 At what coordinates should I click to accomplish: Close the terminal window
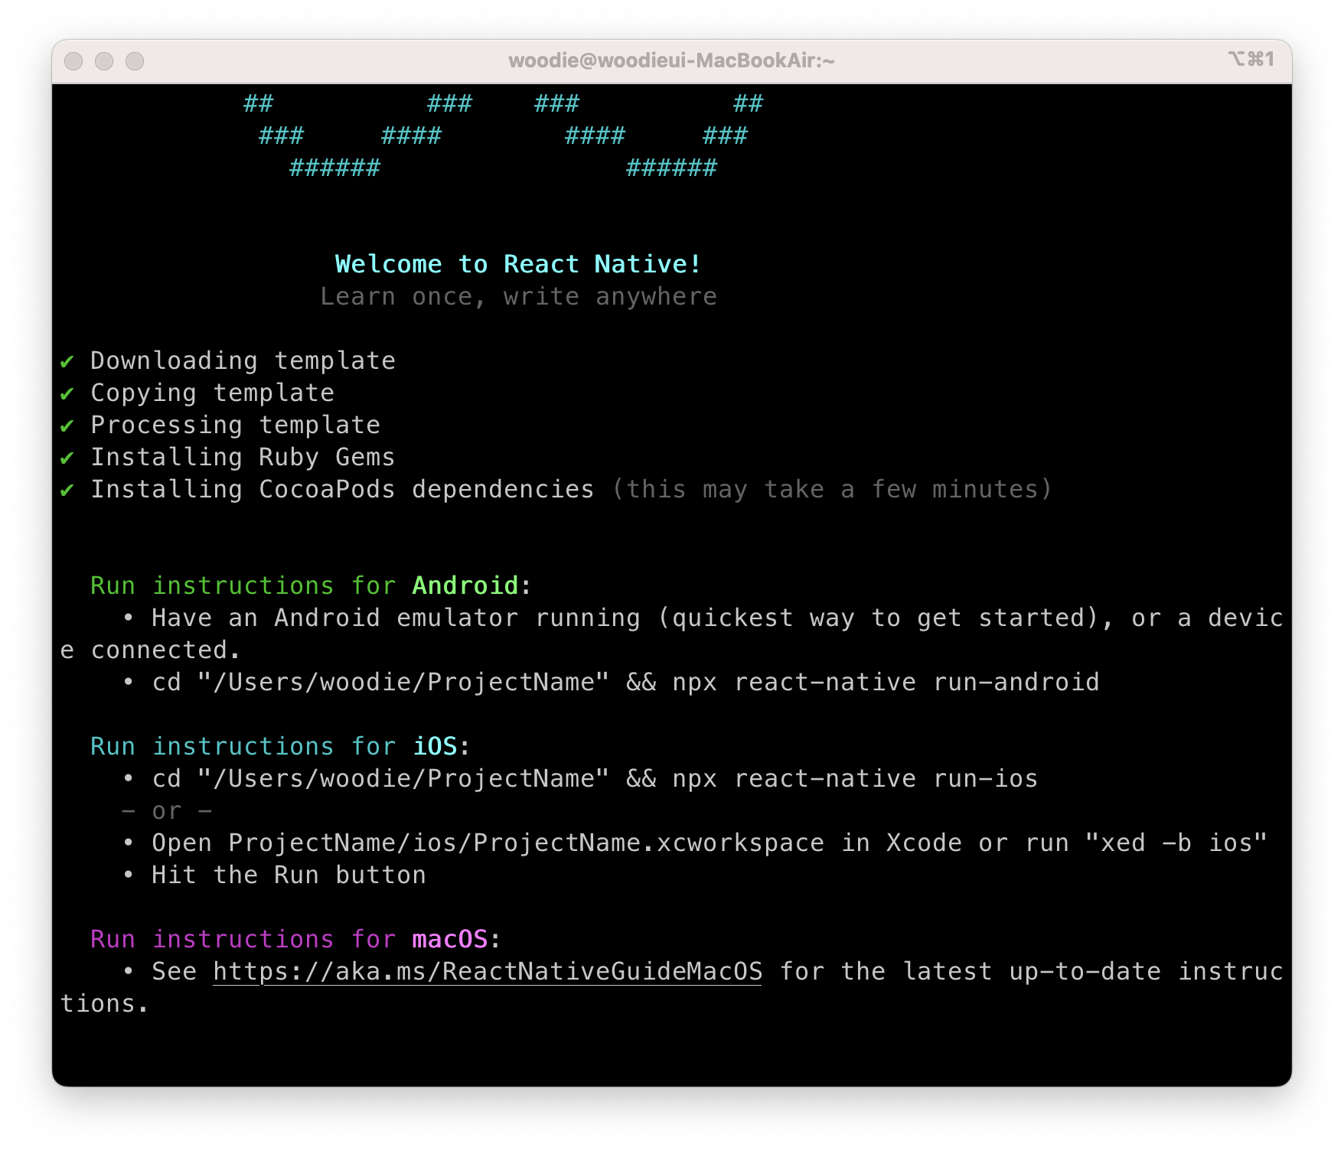[73, 61]
